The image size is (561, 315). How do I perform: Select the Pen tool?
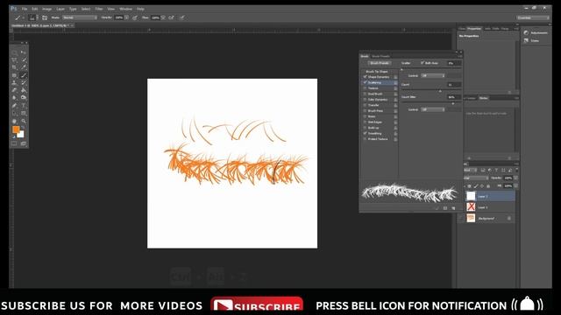(14, 106)
